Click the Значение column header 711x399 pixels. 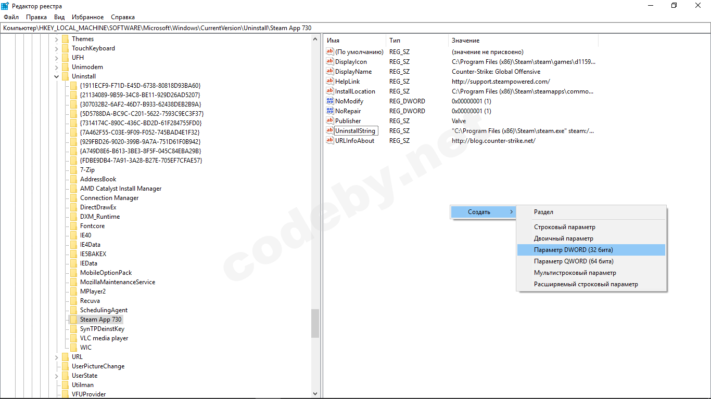523,41
